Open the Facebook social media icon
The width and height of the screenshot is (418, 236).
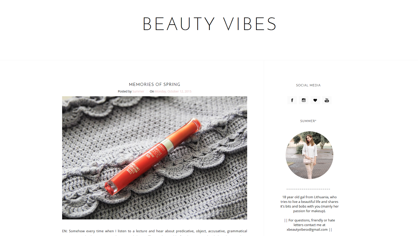(292, 100)
